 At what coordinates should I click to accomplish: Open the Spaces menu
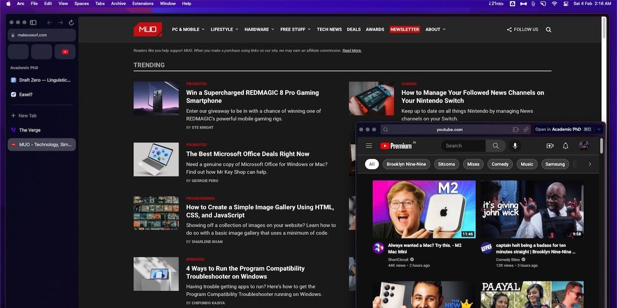coord(82,4)
